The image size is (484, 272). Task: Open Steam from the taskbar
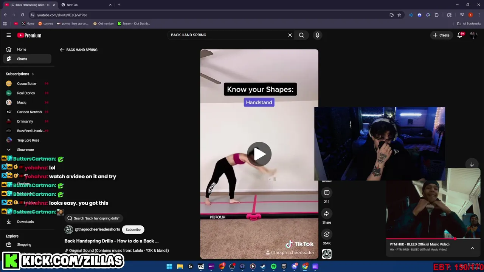coord(263,266)
